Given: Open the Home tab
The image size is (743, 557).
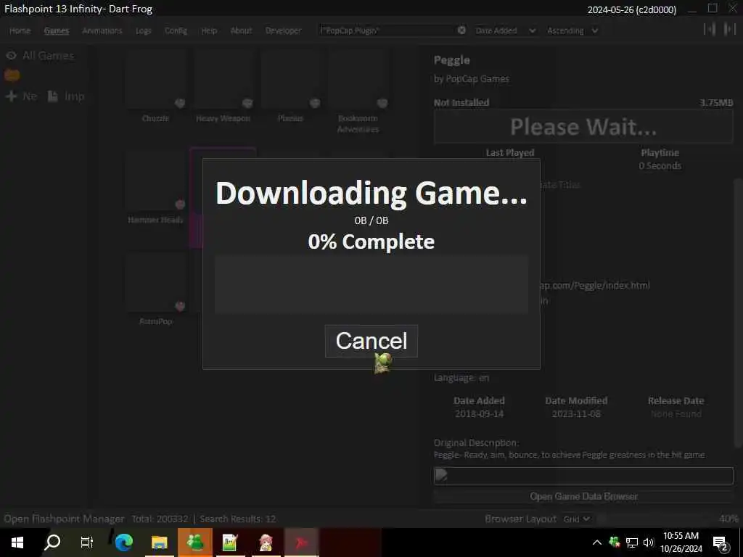Looking at the screenshot, I should click(x=20, y=30).
